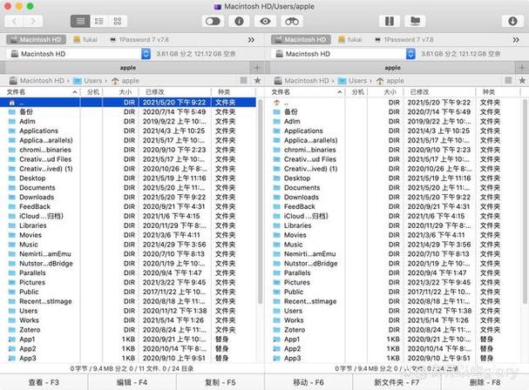Select Zotero folder in left pane
529x390 pixels.
(x=128, y=330)
